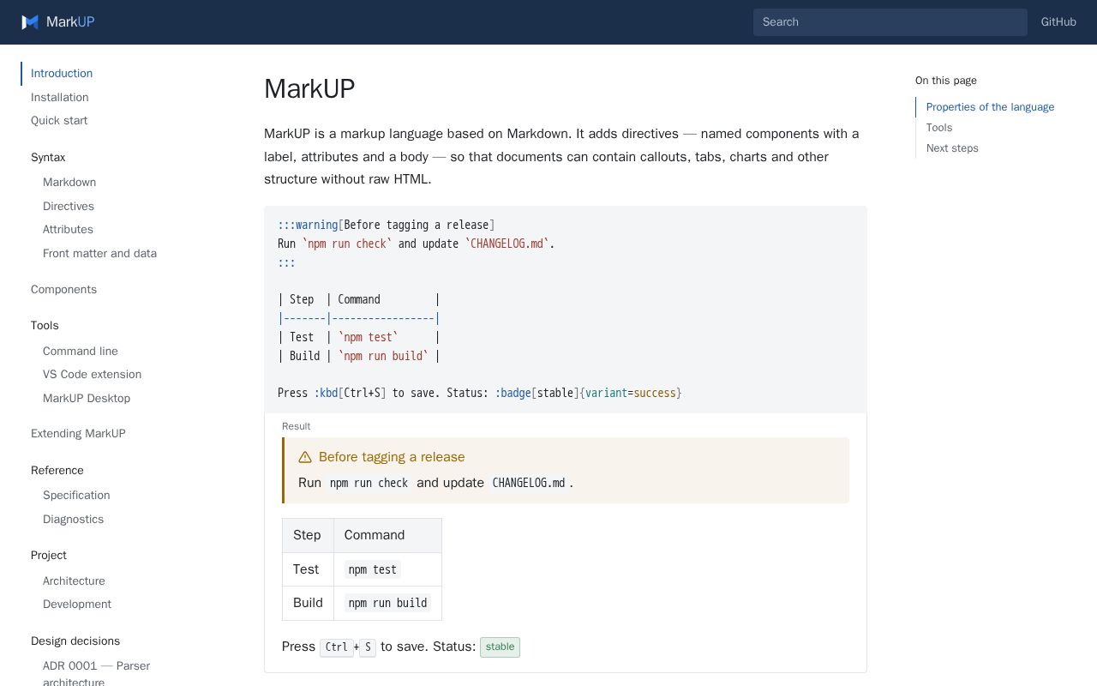This screenshot has width=1097, height=686.
Task: Focus the Search input field
Action: (x=890, y=22)
